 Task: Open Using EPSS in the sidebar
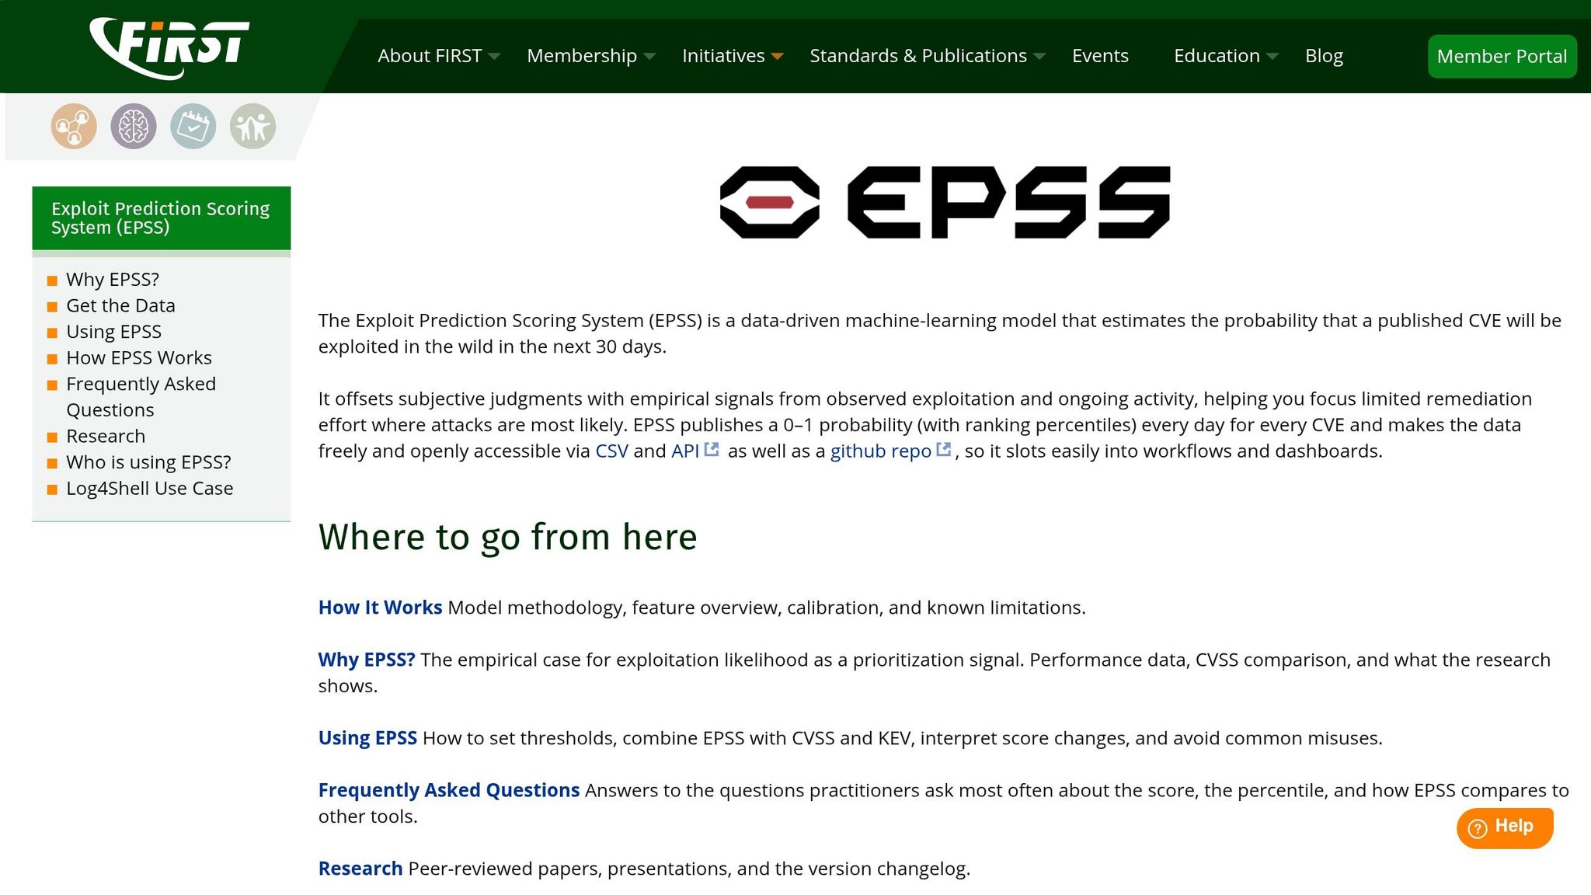tap(113, 332)
